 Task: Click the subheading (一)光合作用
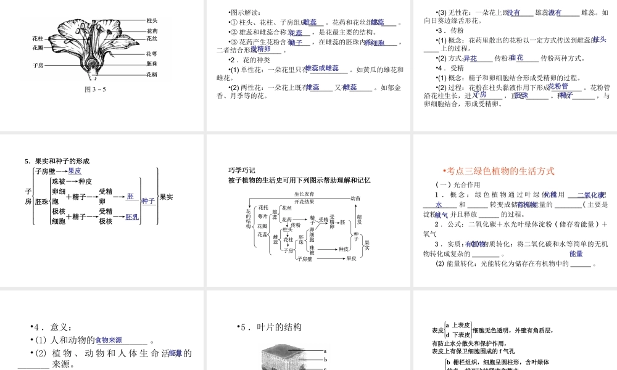(x=458, y=184)
